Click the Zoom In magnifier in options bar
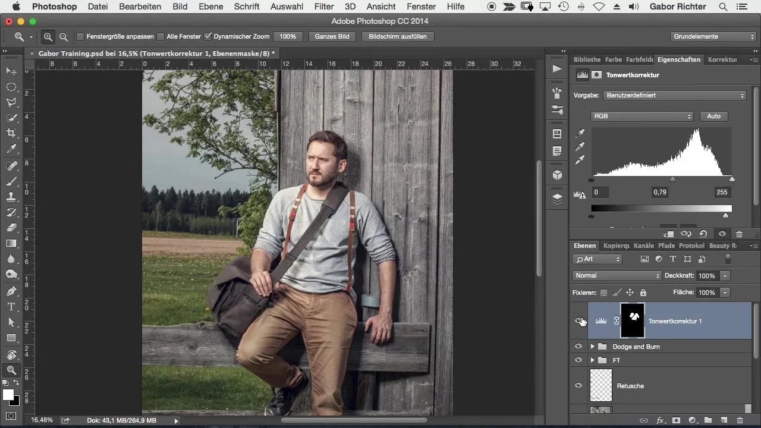The width and height of the screenshot is (761, 428). coord(48,37)
